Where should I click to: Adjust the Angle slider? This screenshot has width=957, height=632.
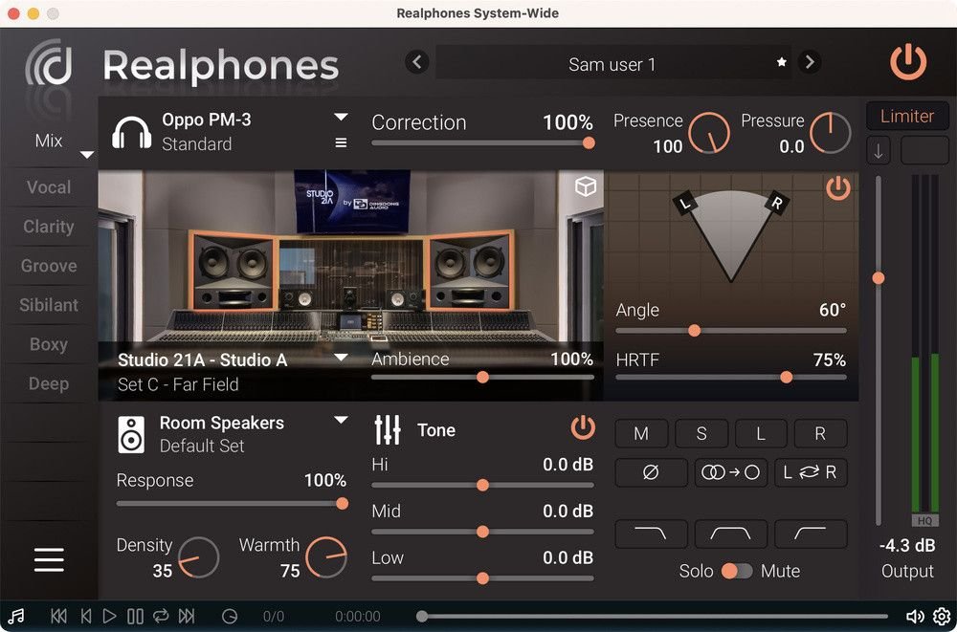click(x=730, y=331)
